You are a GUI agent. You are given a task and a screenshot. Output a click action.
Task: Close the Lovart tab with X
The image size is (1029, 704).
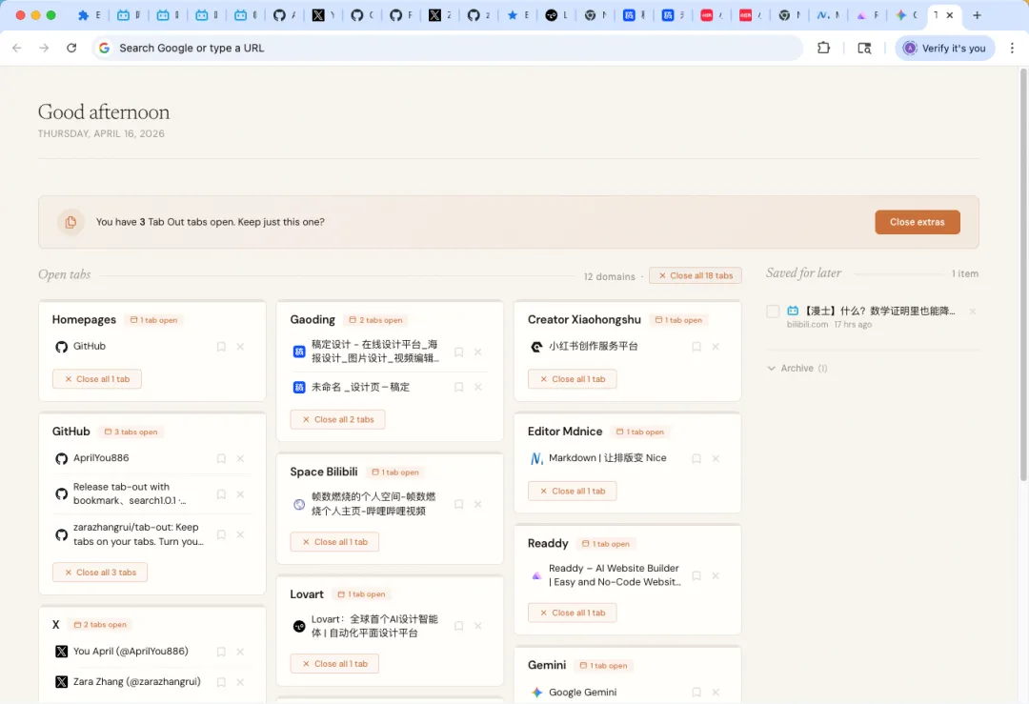pos(477,626)
